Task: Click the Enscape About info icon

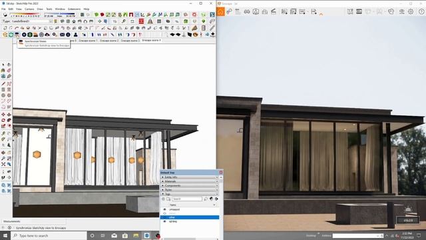Action: tap(68, 35)
